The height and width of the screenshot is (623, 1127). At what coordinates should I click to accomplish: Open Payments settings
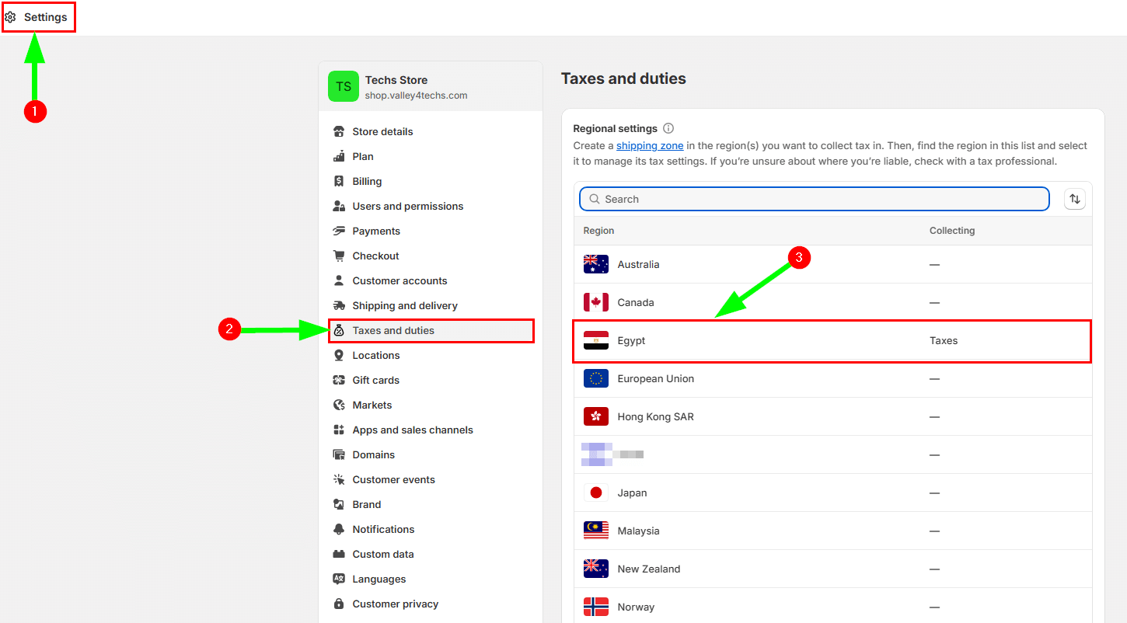pos(431,231)
